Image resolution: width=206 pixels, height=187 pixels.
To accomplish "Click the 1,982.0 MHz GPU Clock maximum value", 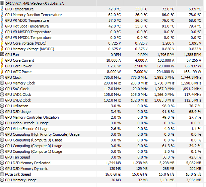I will coord(164,77).
